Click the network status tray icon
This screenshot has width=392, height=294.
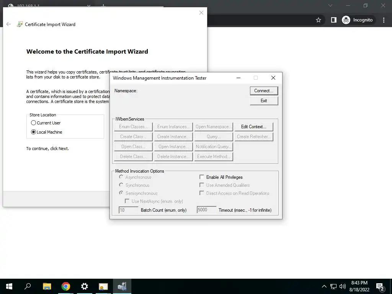click(x=333, y=286)
